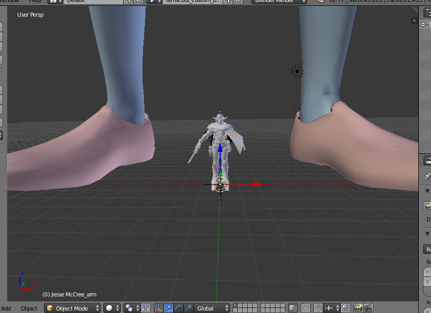The width and height of the screenshot is (431, 313).
Task: Toggle manipulate center points button
Action: tap(146, 308)
